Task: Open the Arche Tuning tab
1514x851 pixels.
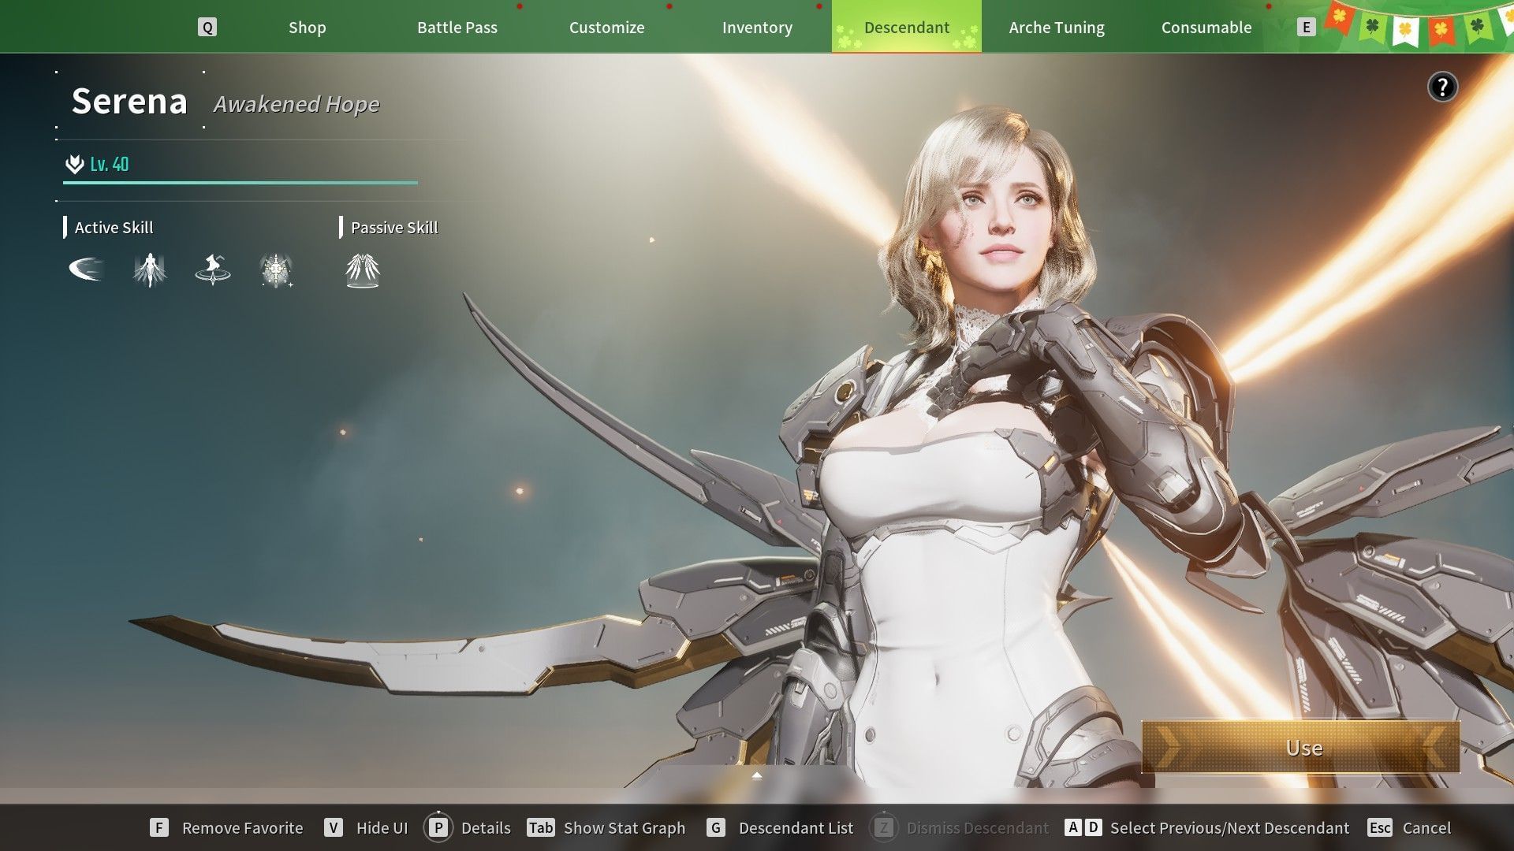Action: coord(1057,28)
